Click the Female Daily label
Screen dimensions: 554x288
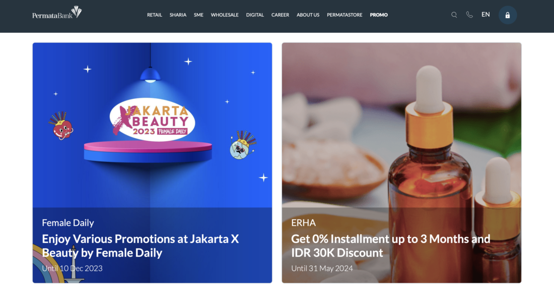(x=68, y=222)
